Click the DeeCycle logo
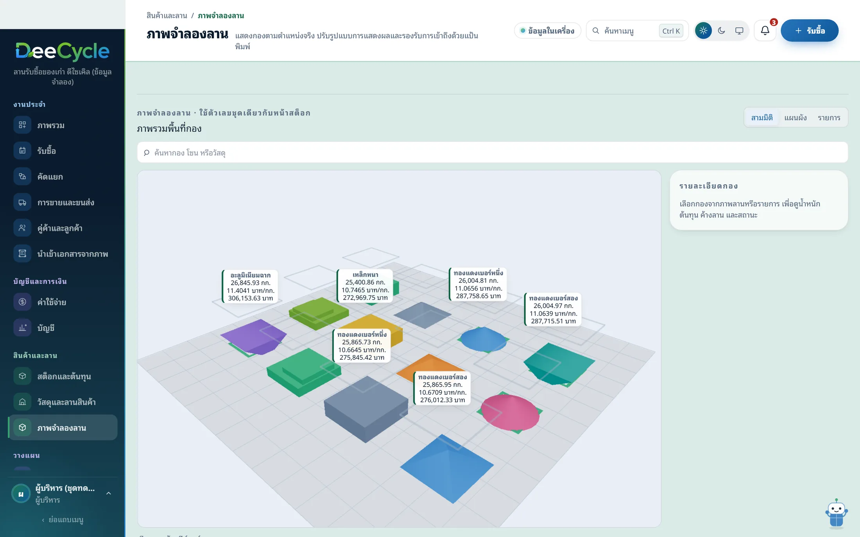860x537 pixels. [63, 51]
